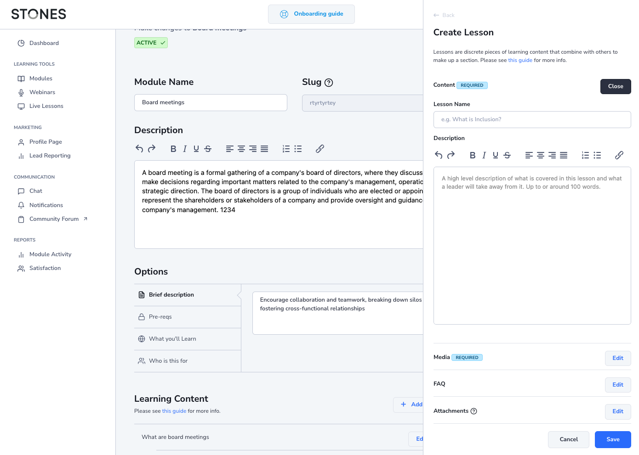The width and height of the screenshot is (639, 455).
Task: Toggle the ACTIVE status badge
Action: [151, 43]
